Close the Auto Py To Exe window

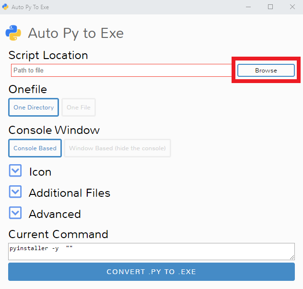coord(292,7)
